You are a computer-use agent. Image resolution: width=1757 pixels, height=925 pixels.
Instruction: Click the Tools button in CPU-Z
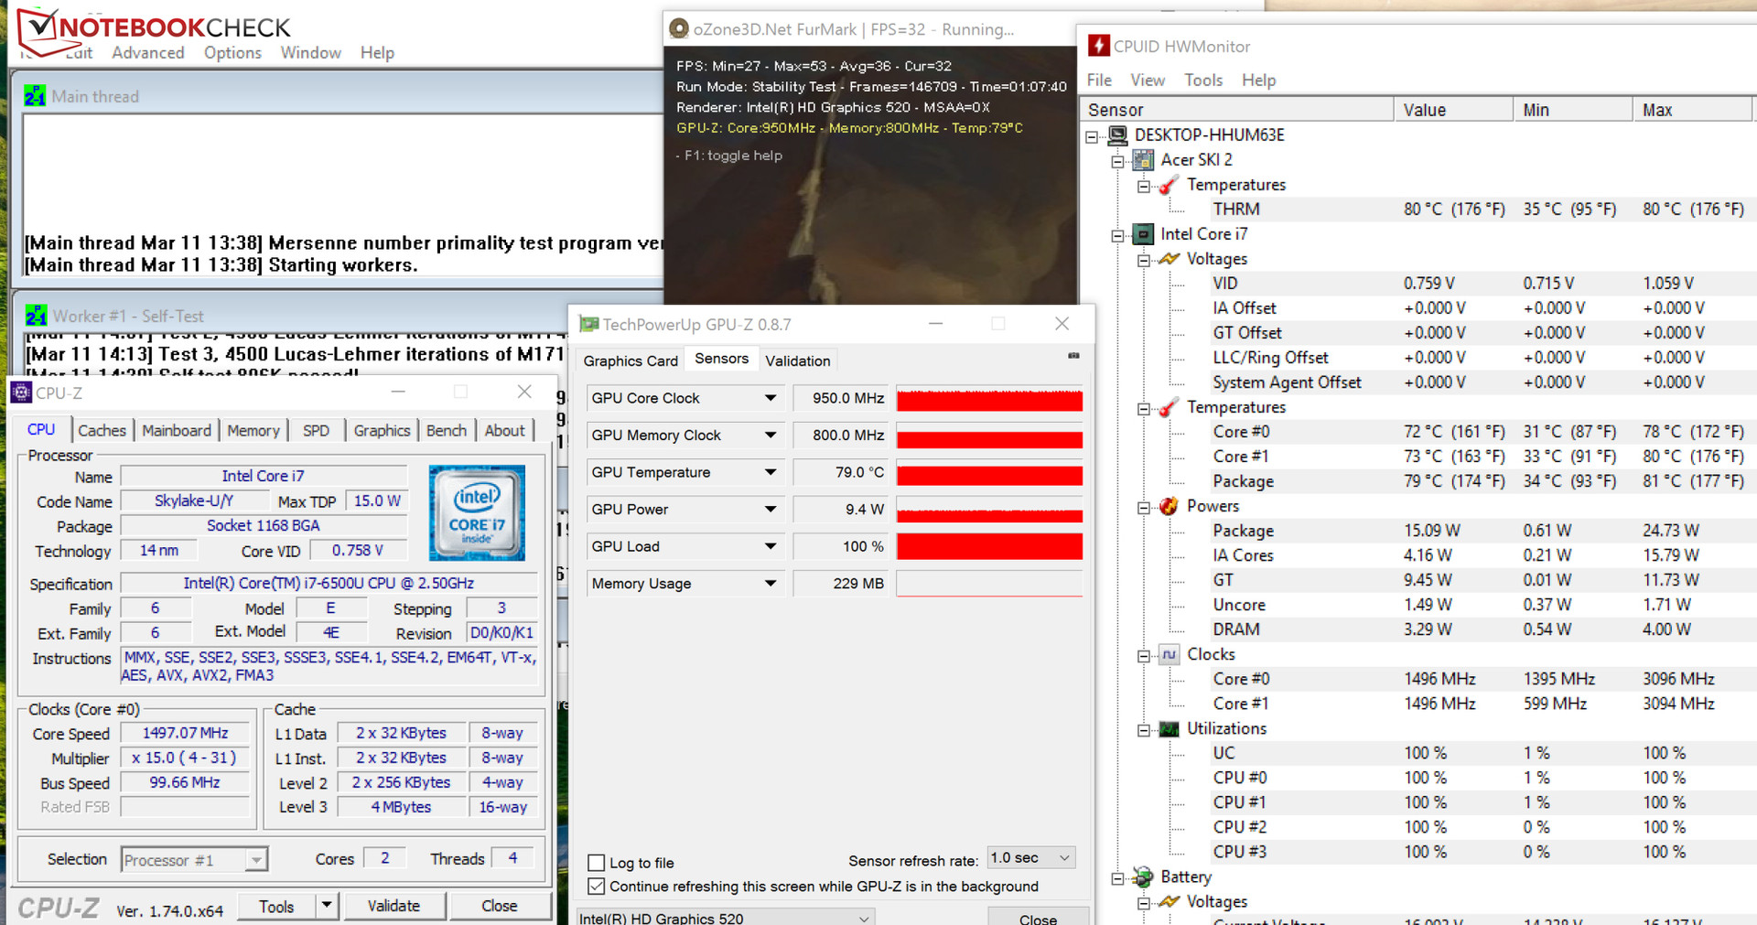point(276,906)
